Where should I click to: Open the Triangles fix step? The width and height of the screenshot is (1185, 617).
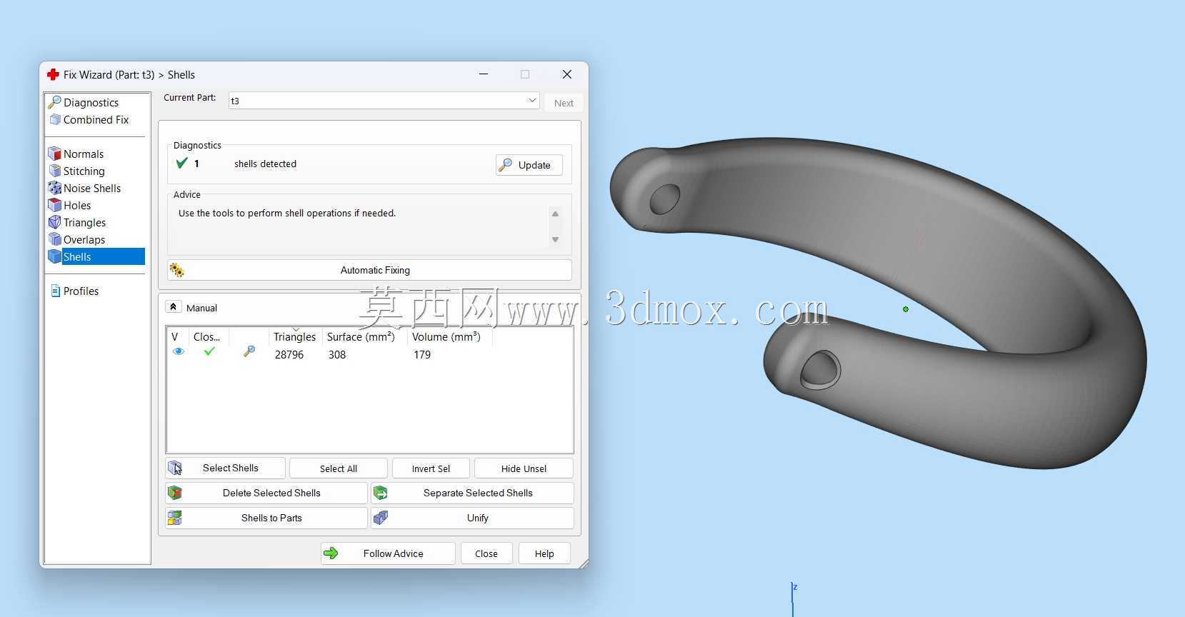coord(84,222)
